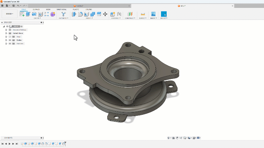Click the Insert image icon
Image resolution: width=264 pixels, height=148 pixels.
point(153,14)
